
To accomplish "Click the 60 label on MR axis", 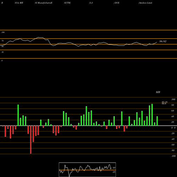I will tap(173, 111).
